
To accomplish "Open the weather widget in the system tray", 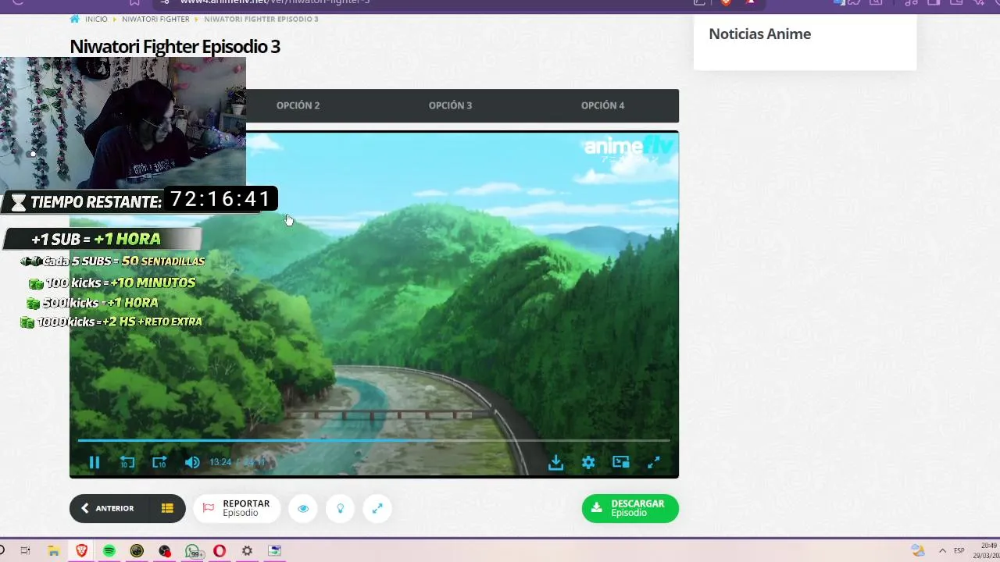I will click(918, 550).
